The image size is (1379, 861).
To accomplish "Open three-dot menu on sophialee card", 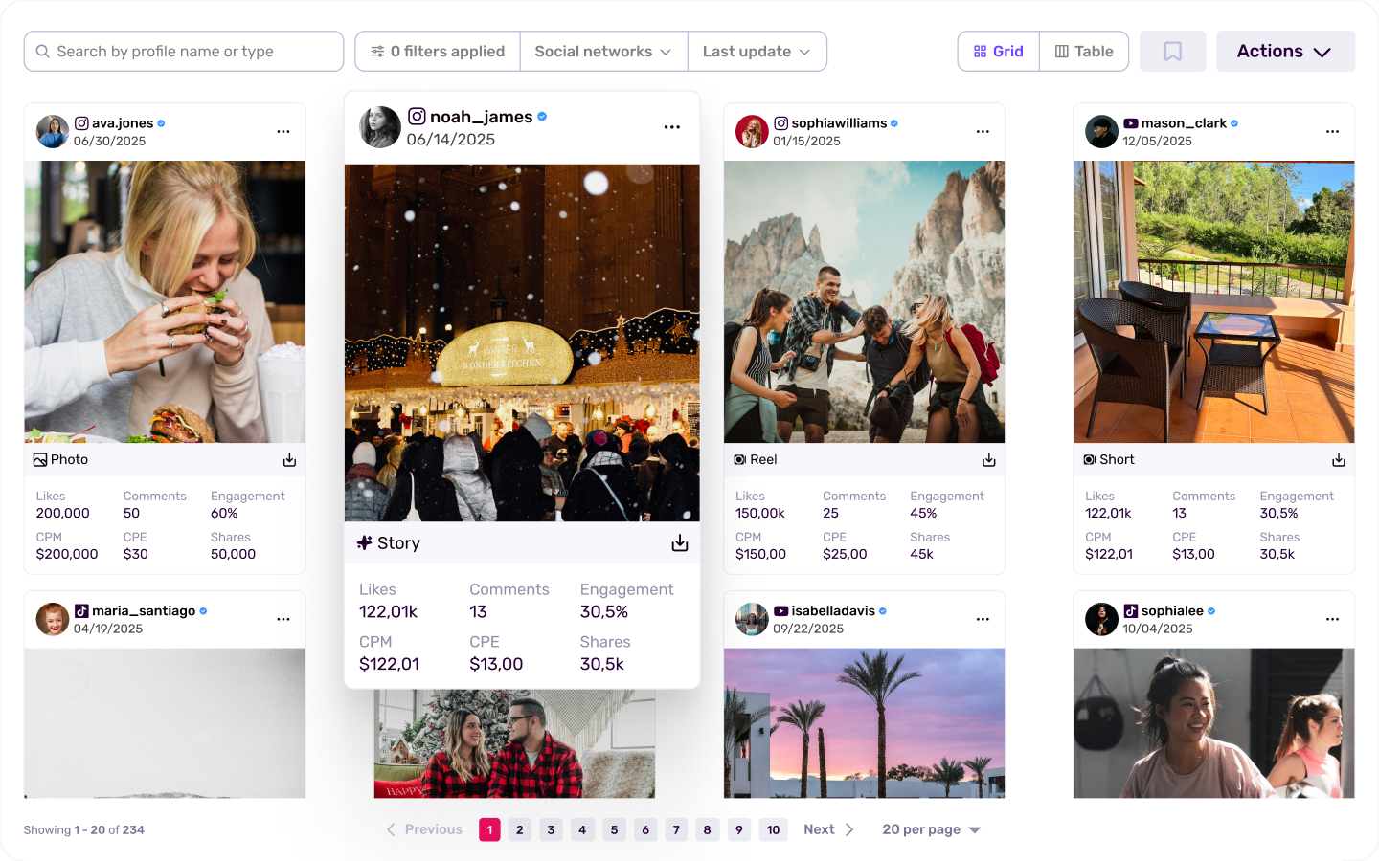I will coord(1332,620).
